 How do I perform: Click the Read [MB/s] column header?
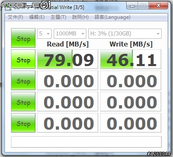(68, 44)
